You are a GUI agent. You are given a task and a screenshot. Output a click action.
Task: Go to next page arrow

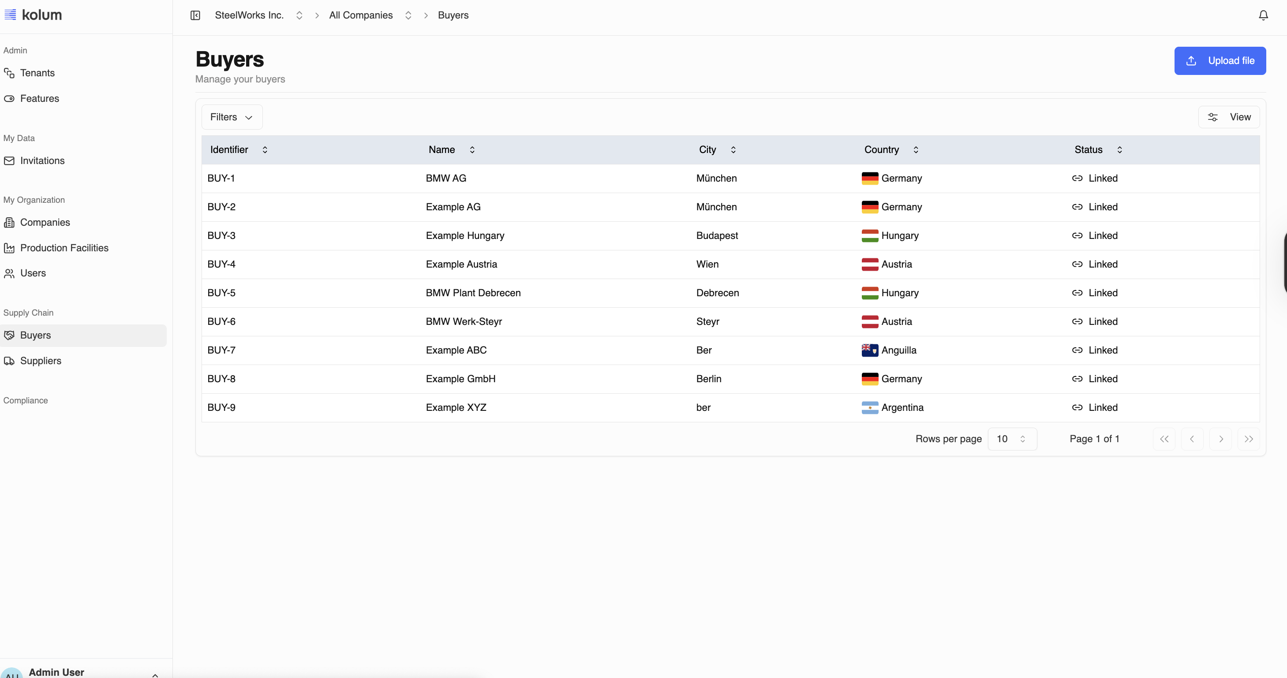1220,439
